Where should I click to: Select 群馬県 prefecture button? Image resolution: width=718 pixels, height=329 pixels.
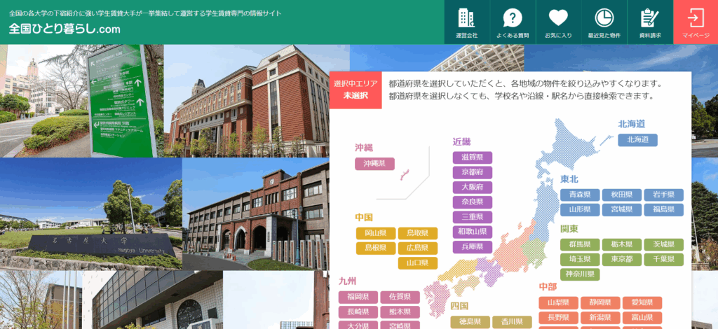click(x=580, y=244)
